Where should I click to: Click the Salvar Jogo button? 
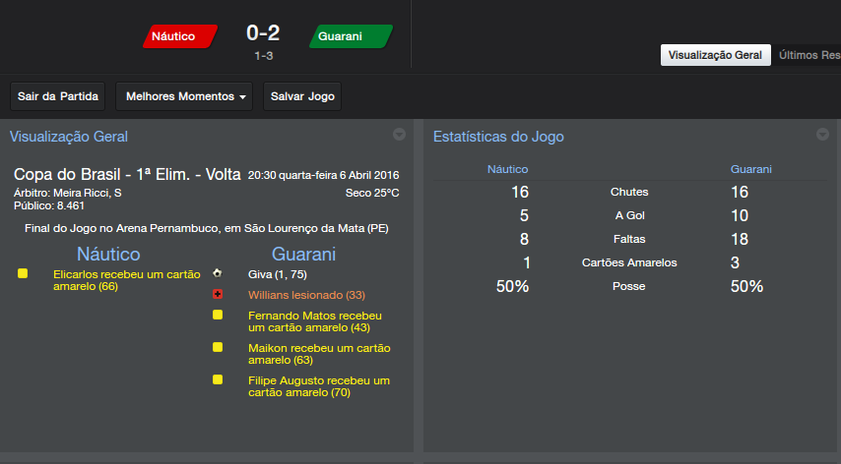tap(302, 96)
